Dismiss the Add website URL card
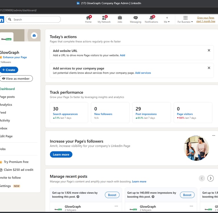The image size is (218, 213). (209, 50)
